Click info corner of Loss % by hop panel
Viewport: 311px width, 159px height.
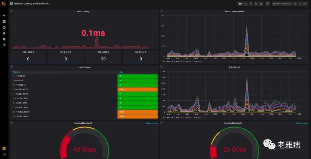pos(11,67)
